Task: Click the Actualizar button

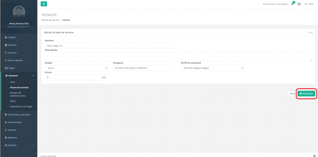Action: (307, 93)
